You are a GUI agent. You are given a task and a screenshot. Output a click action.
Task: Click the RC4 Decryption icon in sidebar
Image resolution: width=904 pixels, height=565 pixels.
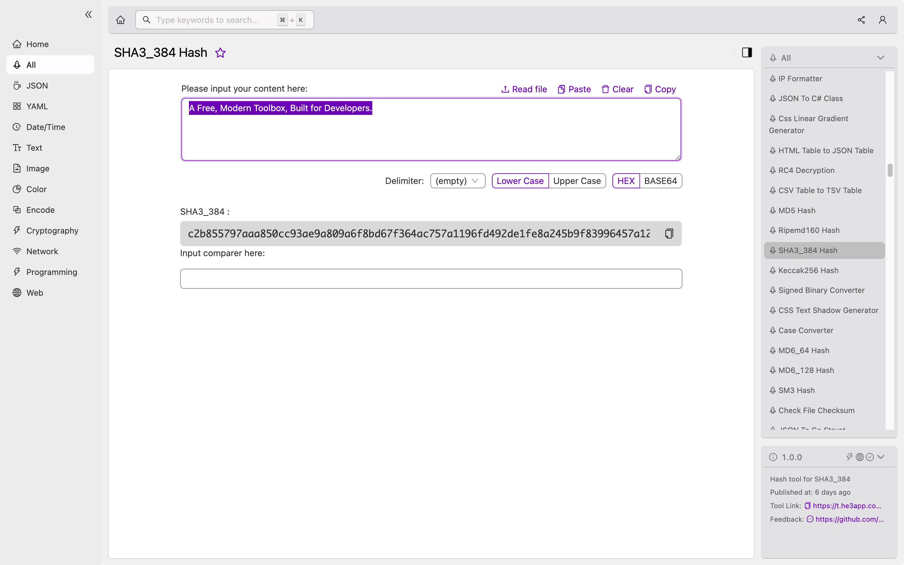click(773, 170)
